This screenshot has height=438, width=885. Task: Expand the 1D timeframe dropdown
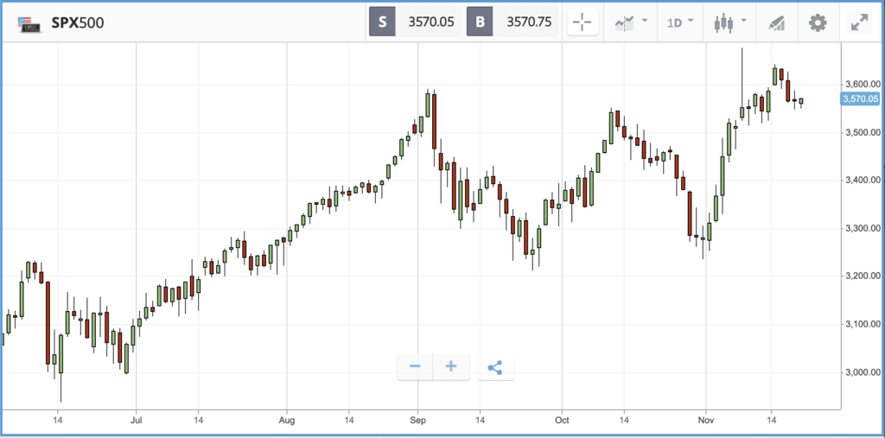coord(679,22)
